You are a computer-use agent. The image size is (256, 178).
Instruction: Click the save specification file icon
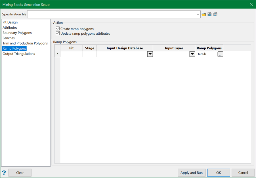pos(209,14)
